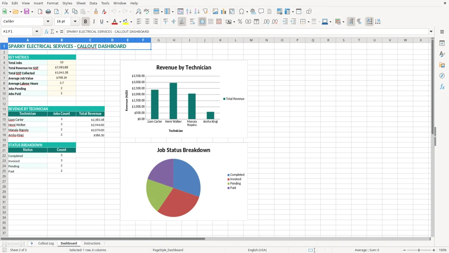This screenshot has width=449, height=253.
Task: Open borders dropdown arrow
Action: [x=308, y=22]
